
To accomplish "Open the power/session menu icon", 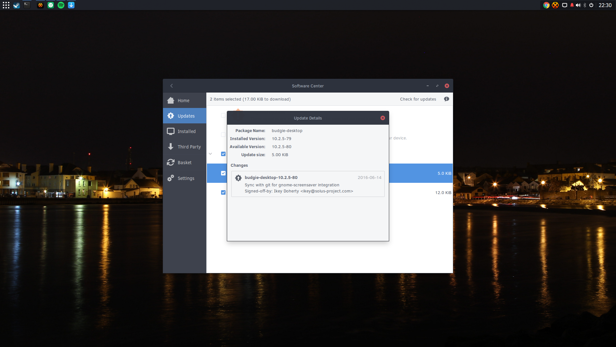I will [591, 5].
